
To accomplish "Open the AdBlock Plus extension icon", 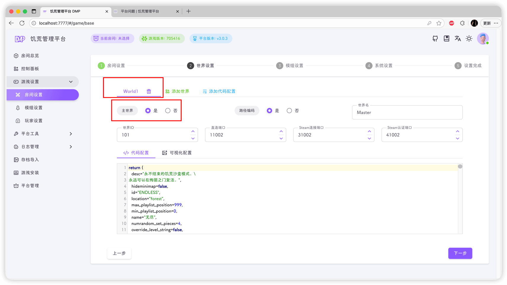I will coord(451,23).
